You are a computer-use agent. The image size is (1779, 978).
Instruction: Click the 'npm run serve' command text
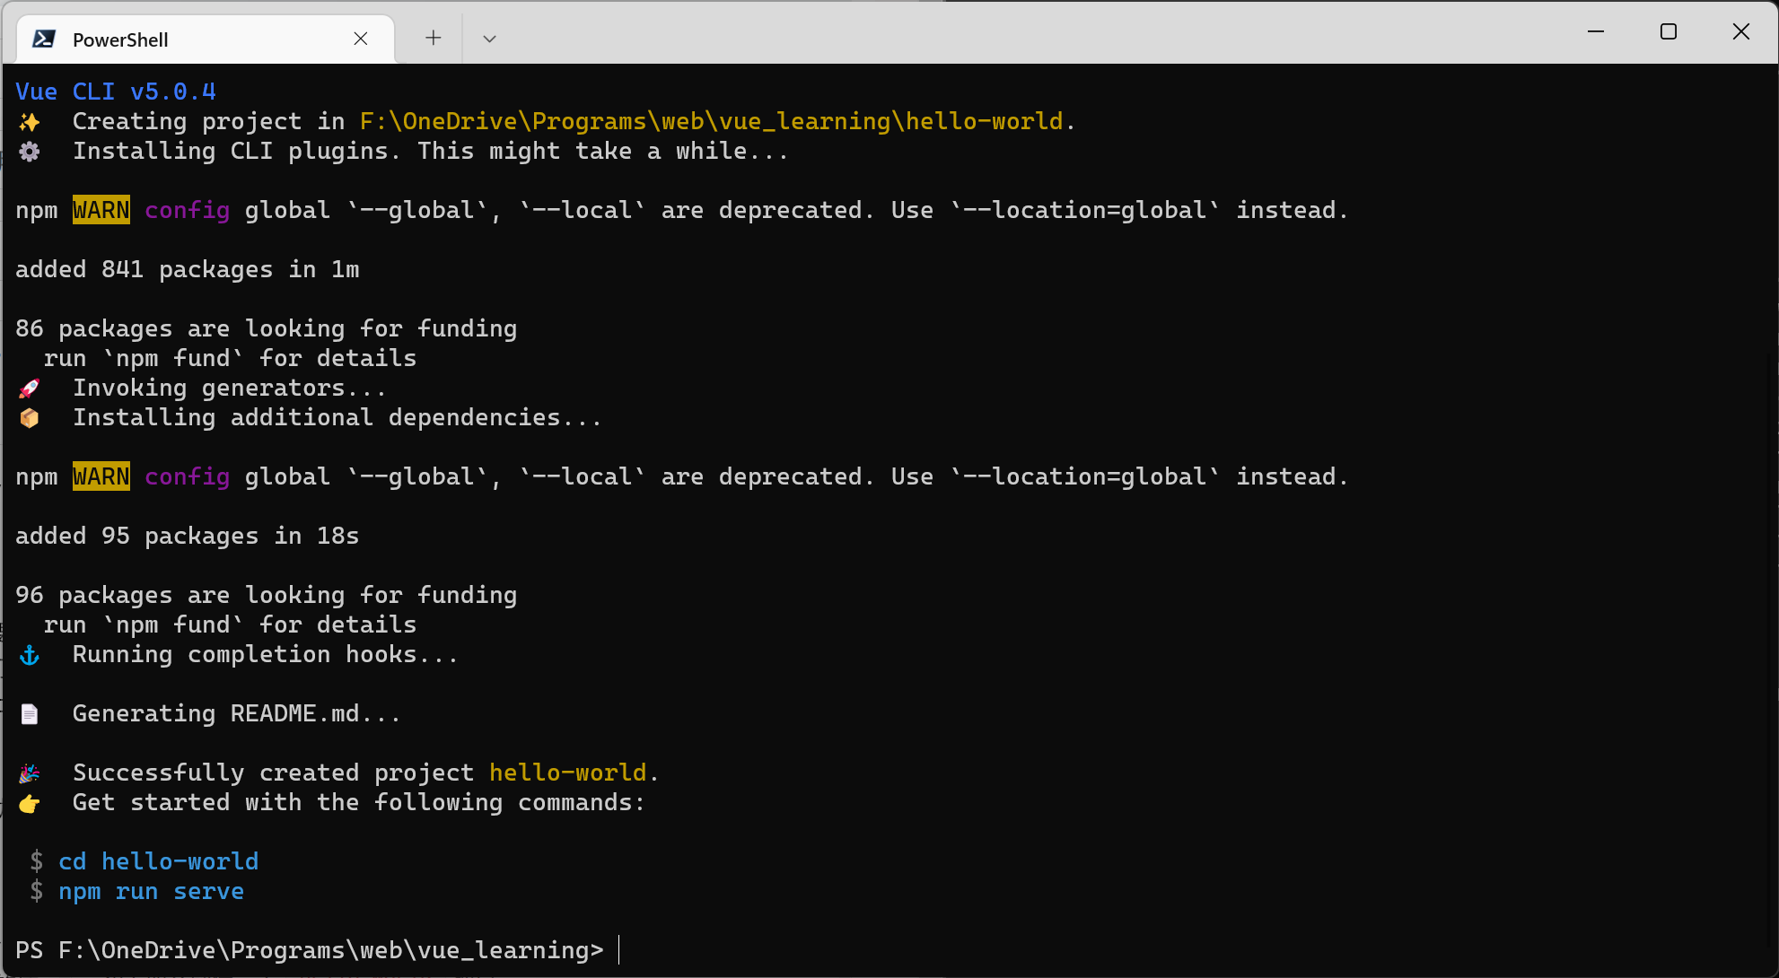pyautogui.click(x=152, y=891)
